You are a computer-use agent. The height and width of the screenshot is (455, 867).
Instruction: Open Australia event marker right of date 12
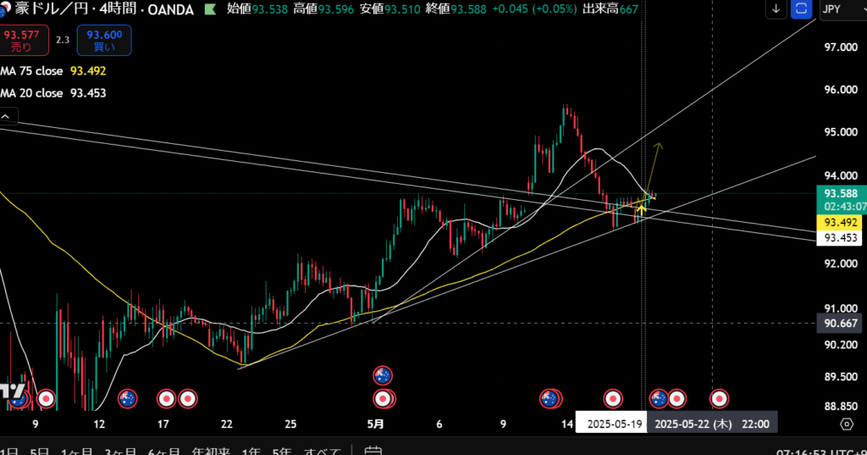tap(128, 398)
